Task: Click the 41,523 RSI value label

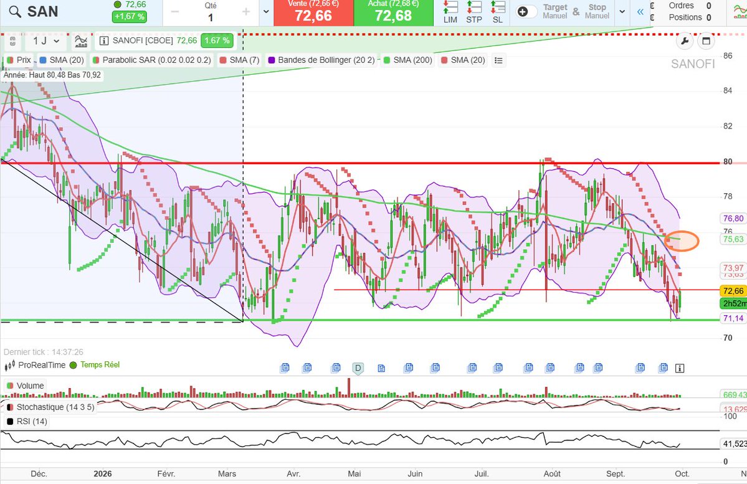Action: point(734,444)
